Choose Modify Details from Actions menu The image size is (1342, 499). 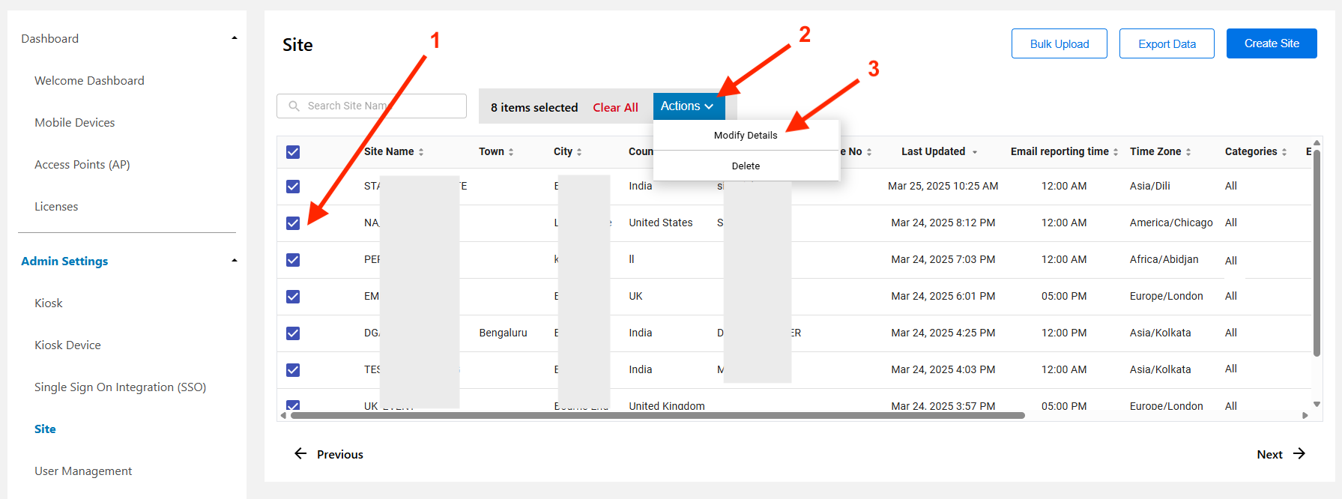coord(746,136)
